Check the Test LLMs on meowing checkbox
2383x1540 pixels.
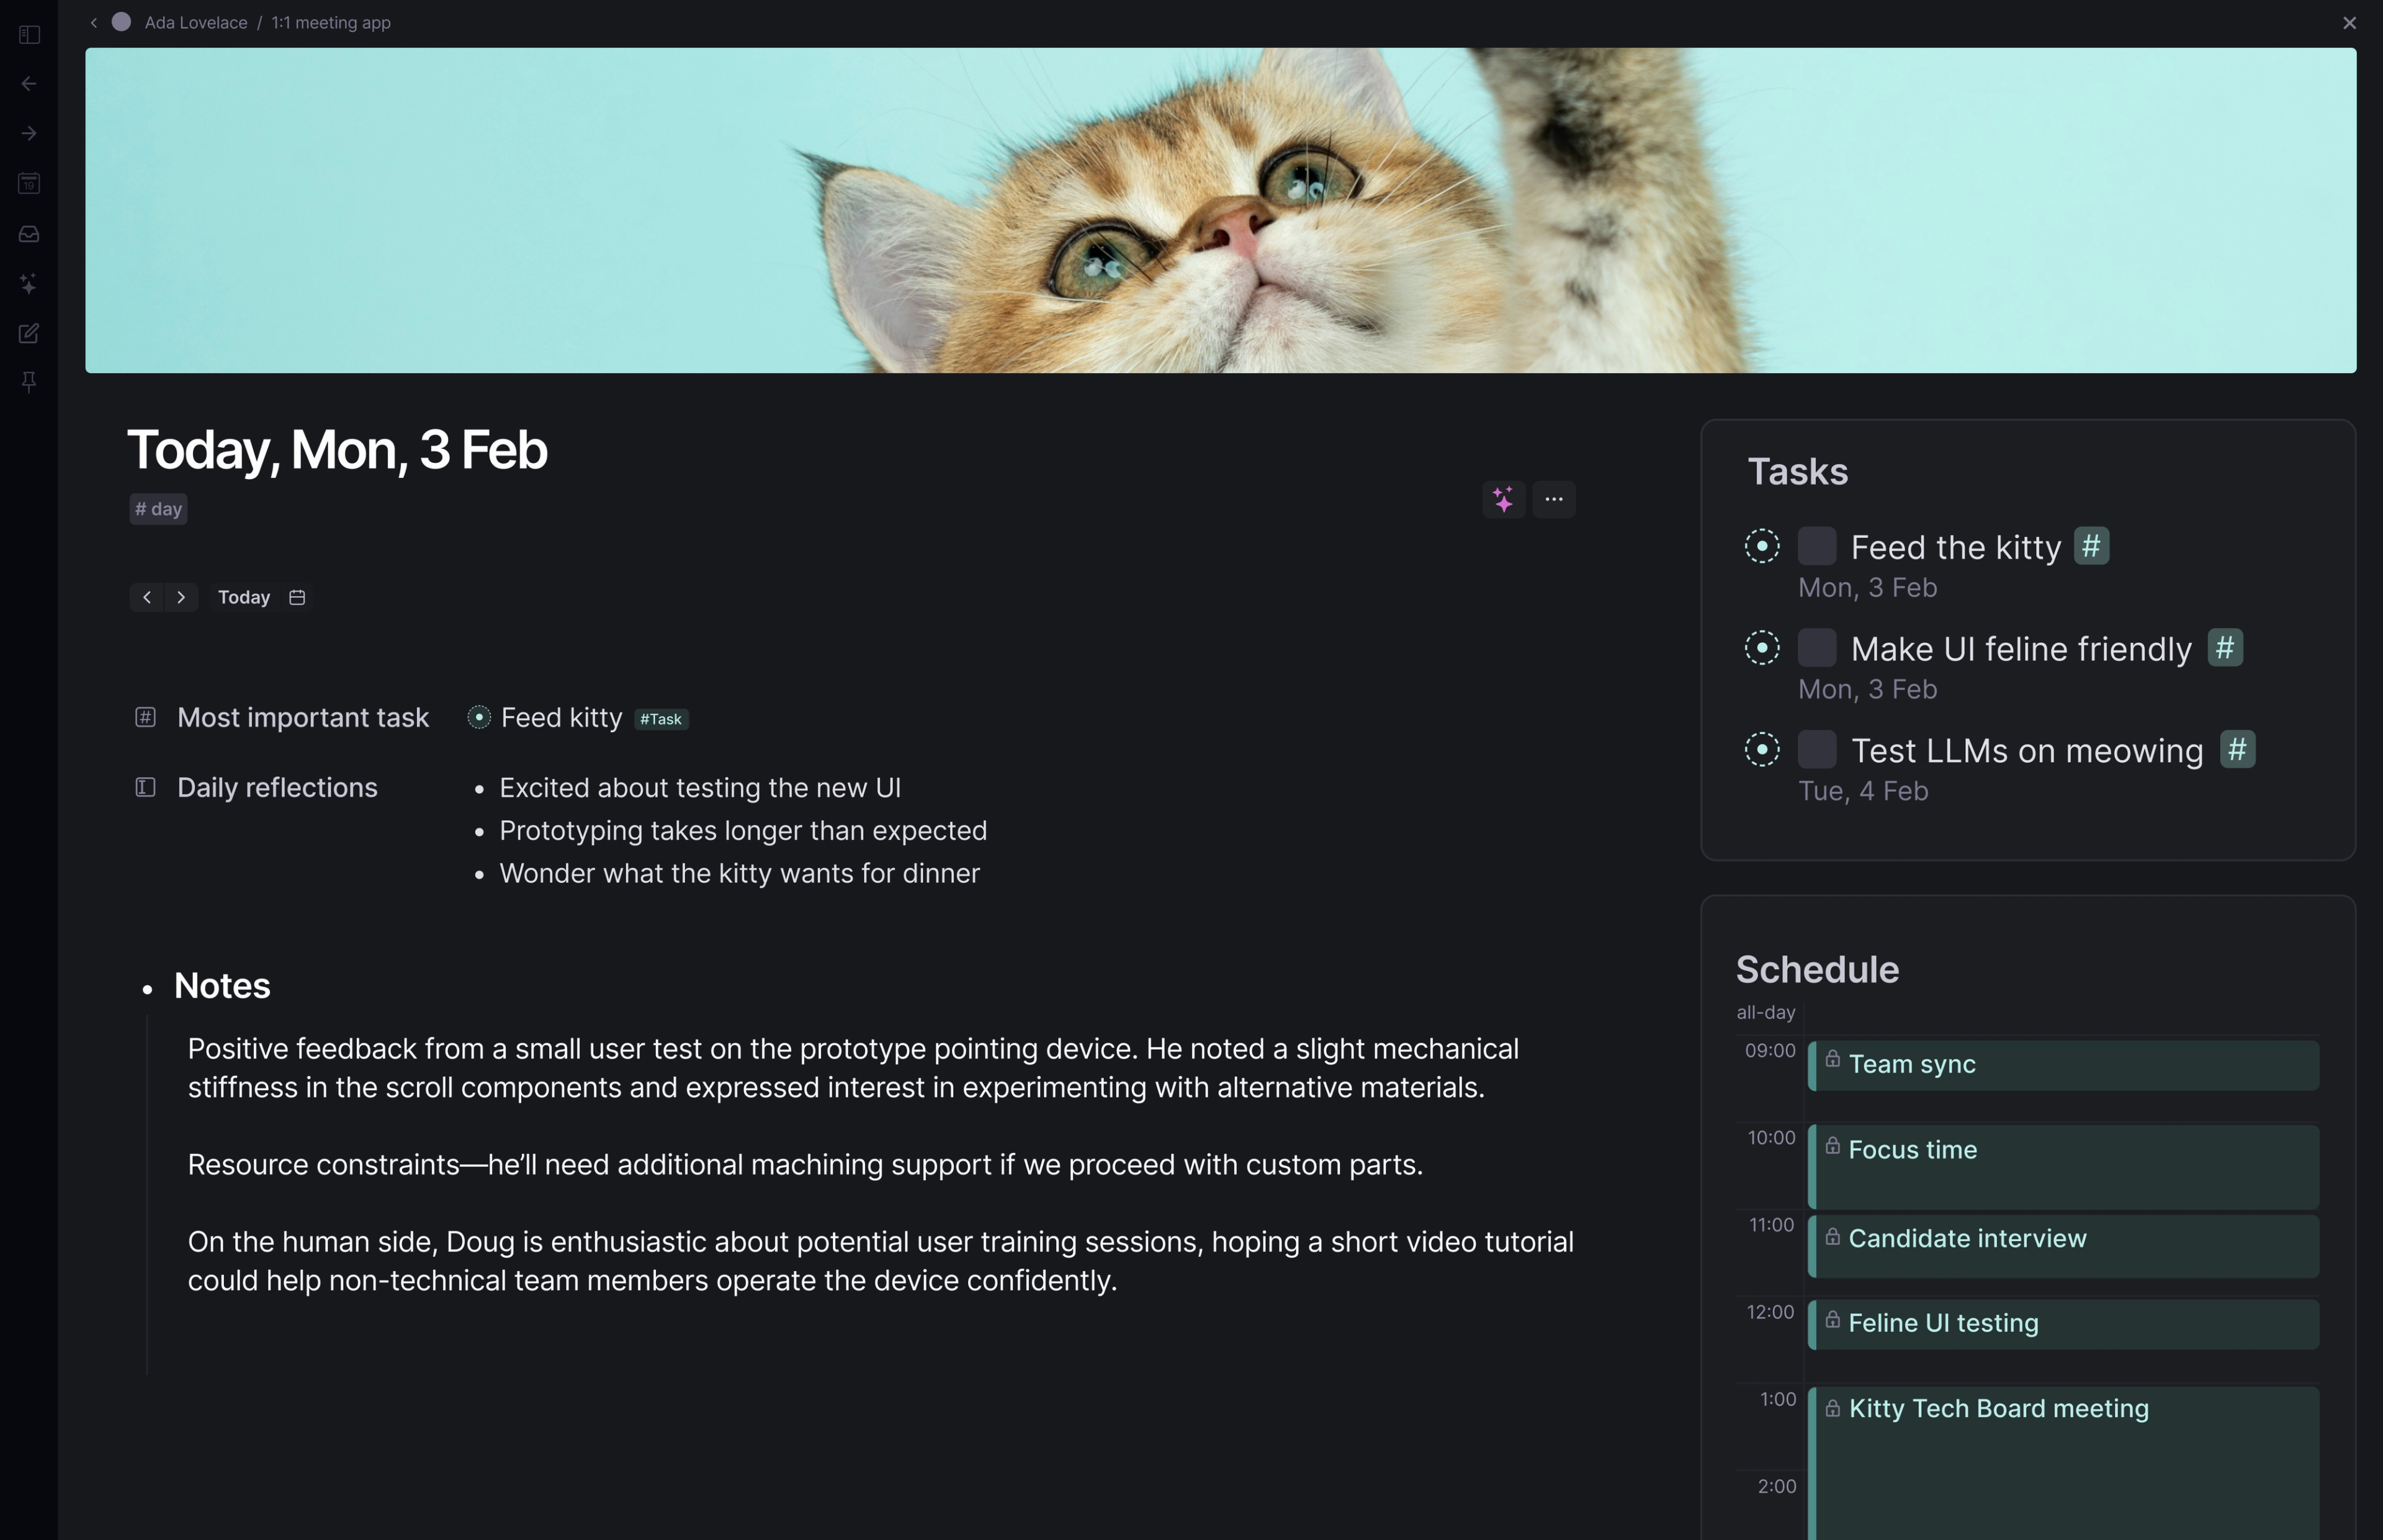pyautogui.click(x=1817, y=749)
